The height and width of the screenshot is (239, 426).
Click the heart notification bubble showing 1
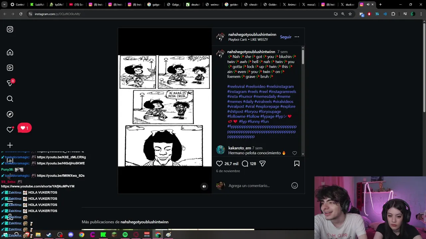[x=24, y=128]
